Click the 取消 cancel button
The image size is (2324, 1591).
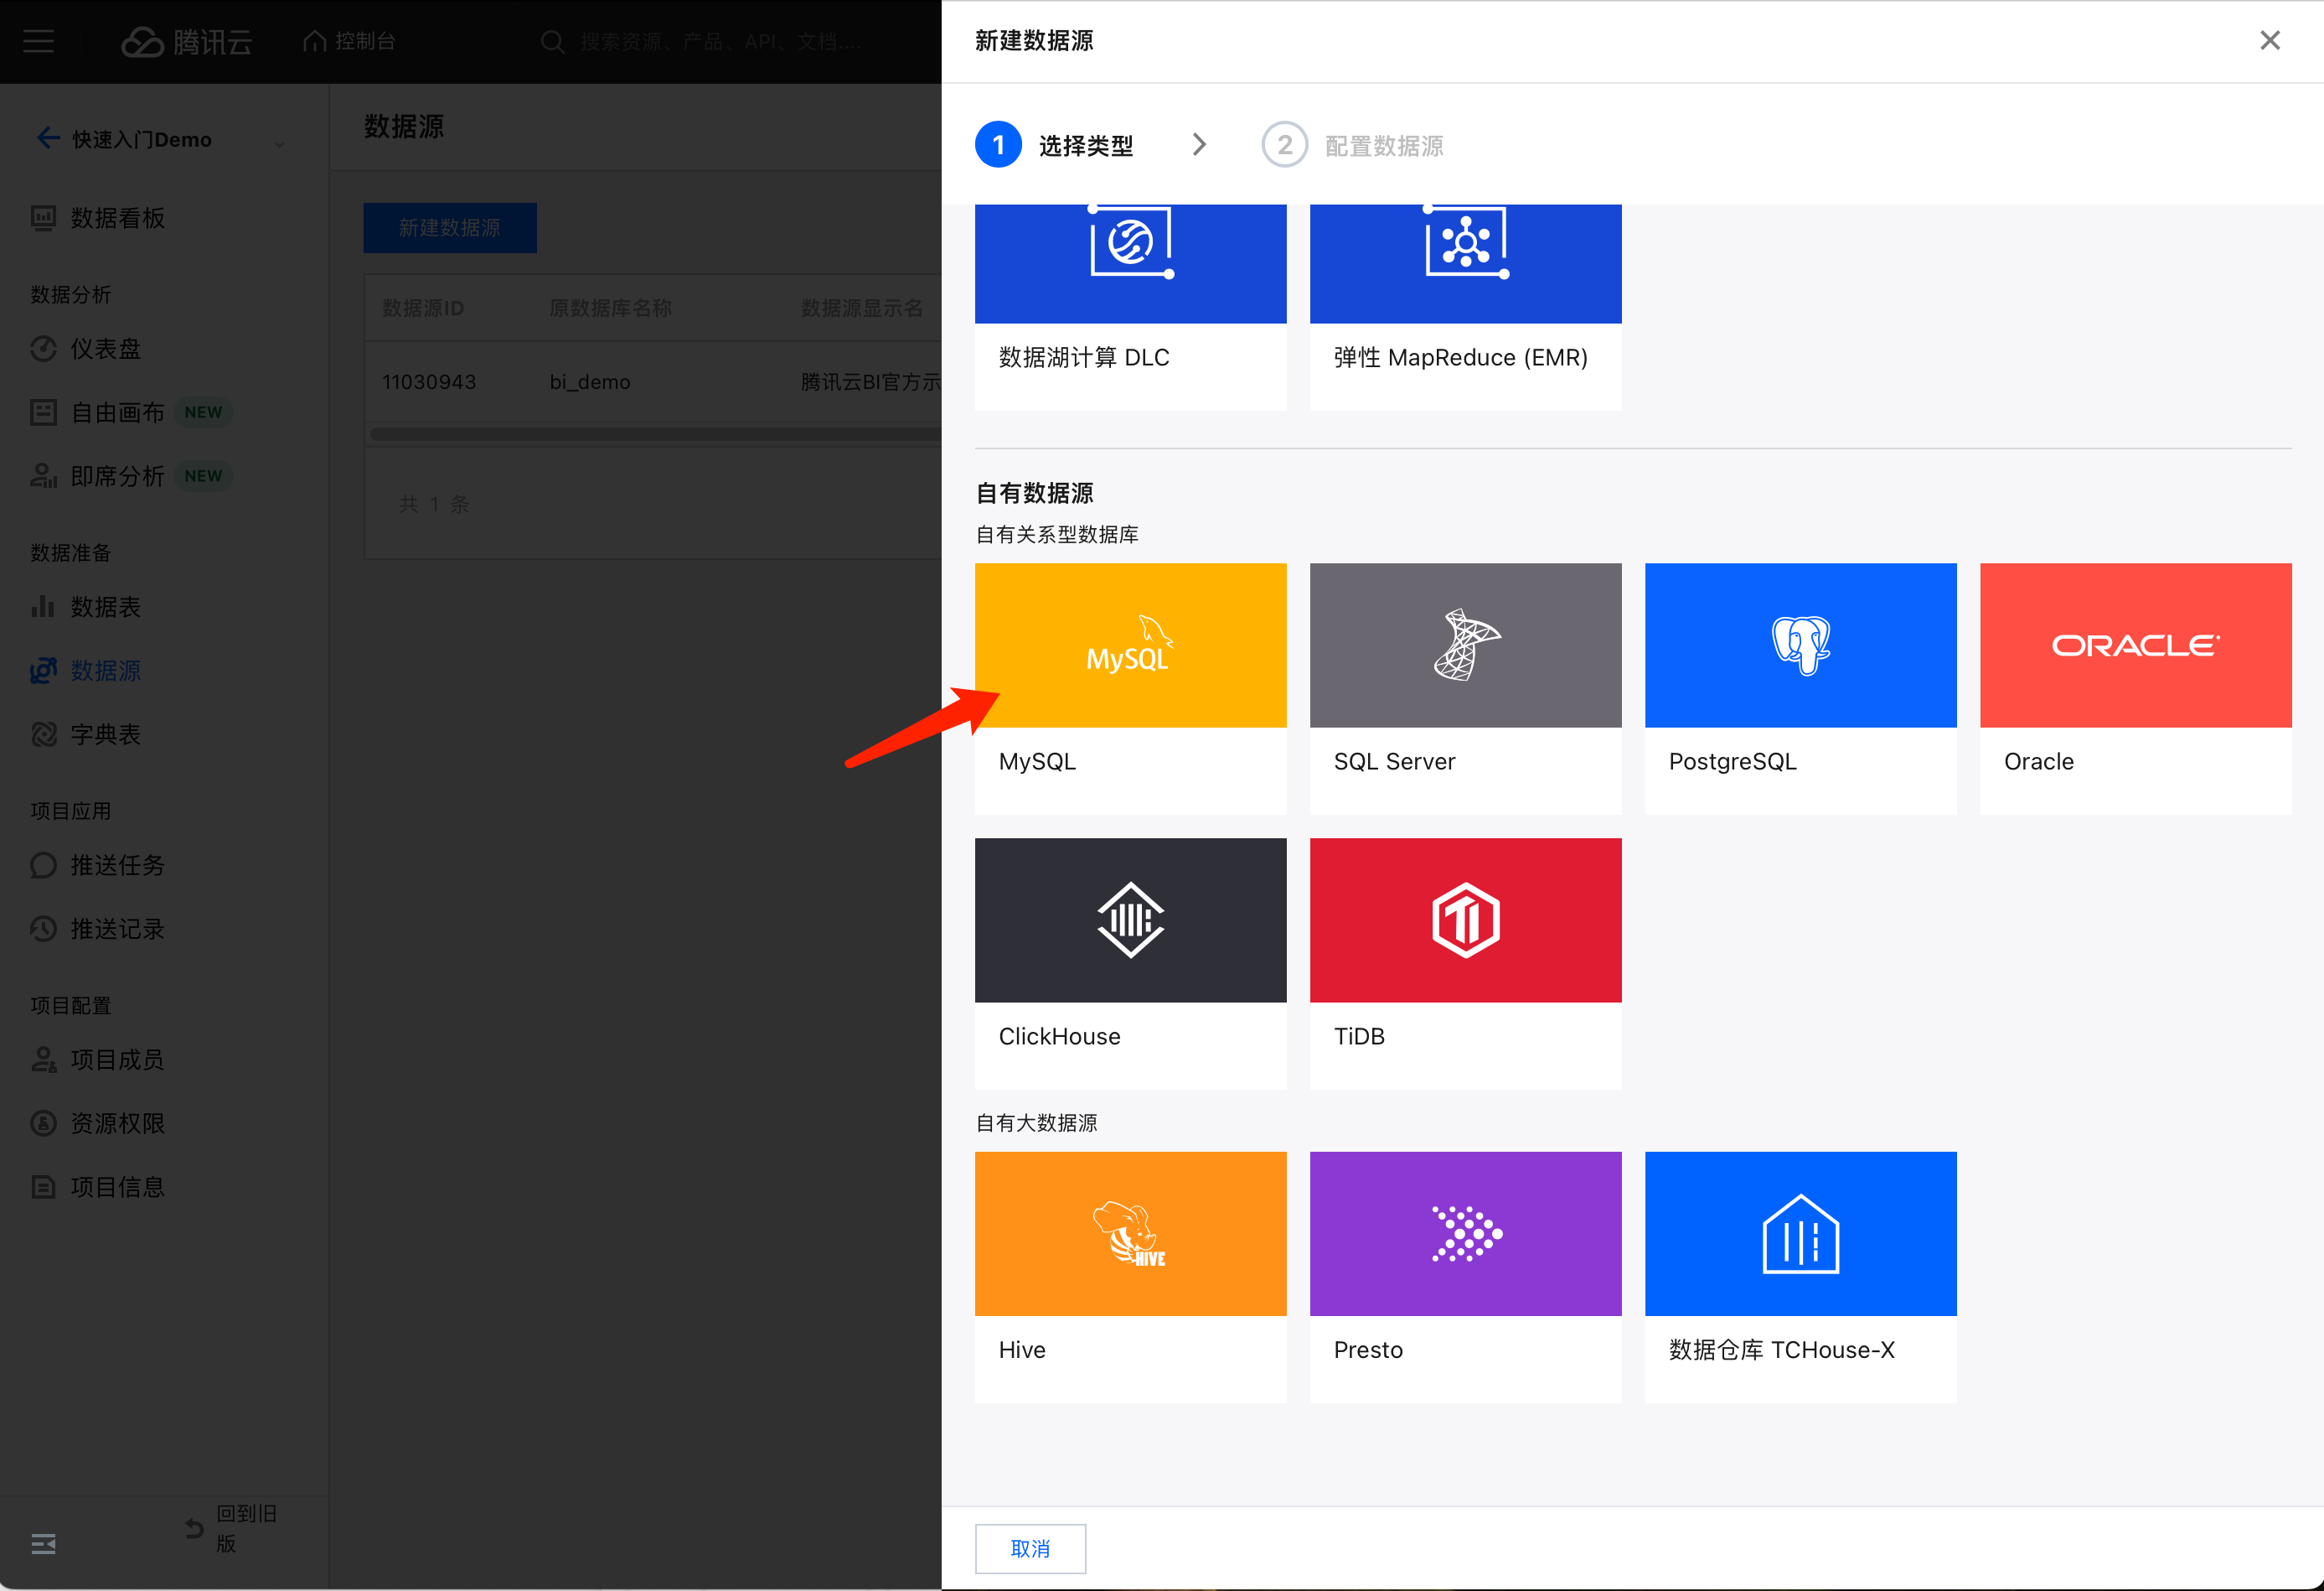click(x=1030, y=1549)
